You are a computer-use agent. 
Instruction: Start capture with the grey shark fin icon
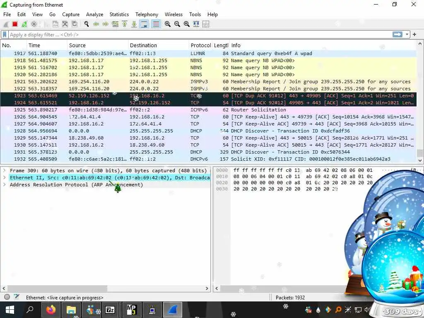[6, 24]
